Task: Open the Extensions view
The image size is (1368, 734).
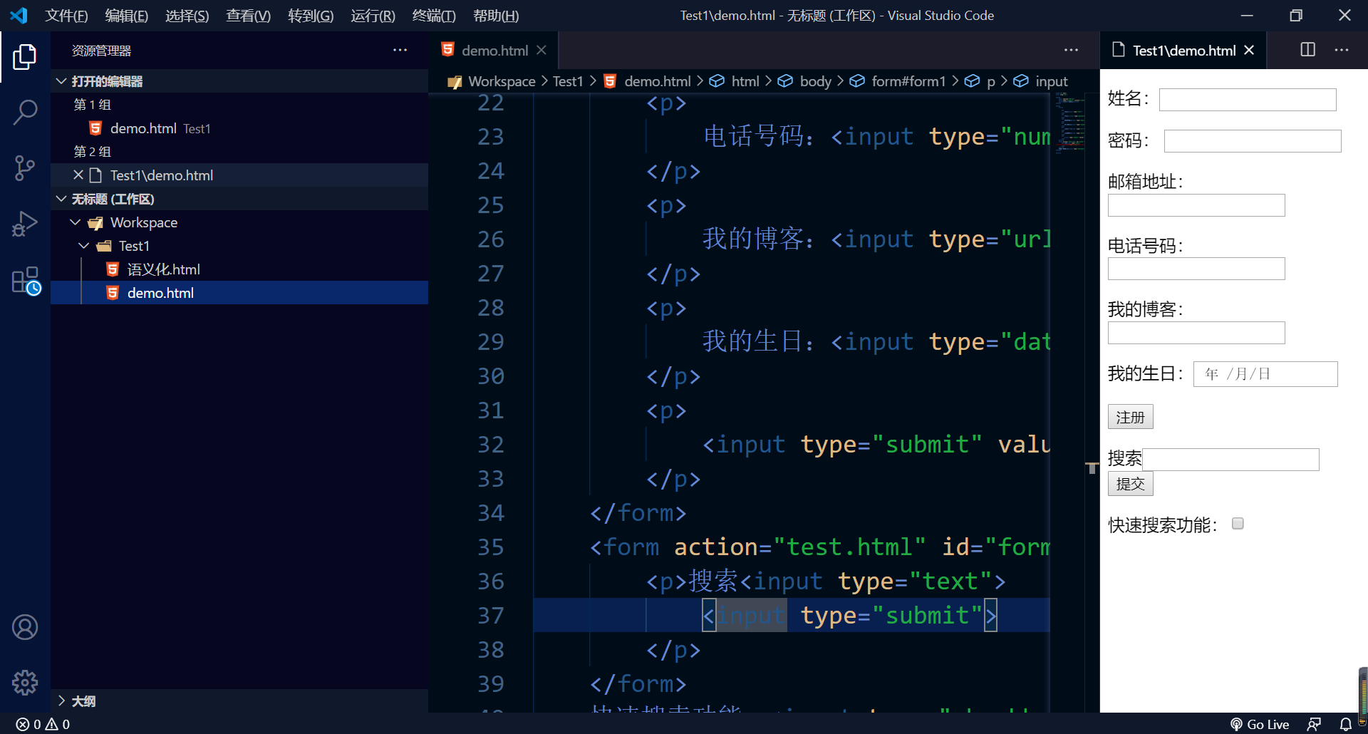Action: (26, 279)
